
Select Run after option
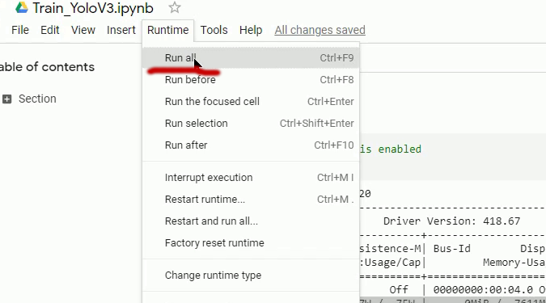coord(251,145)
